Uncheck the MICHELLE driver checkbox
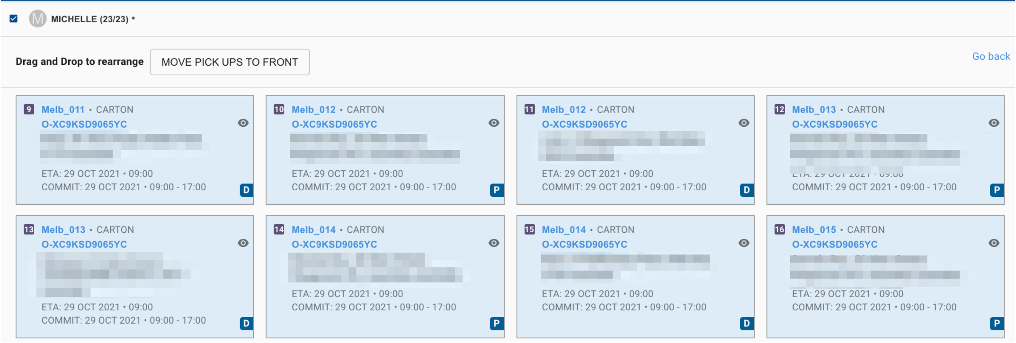 point(14,19)
